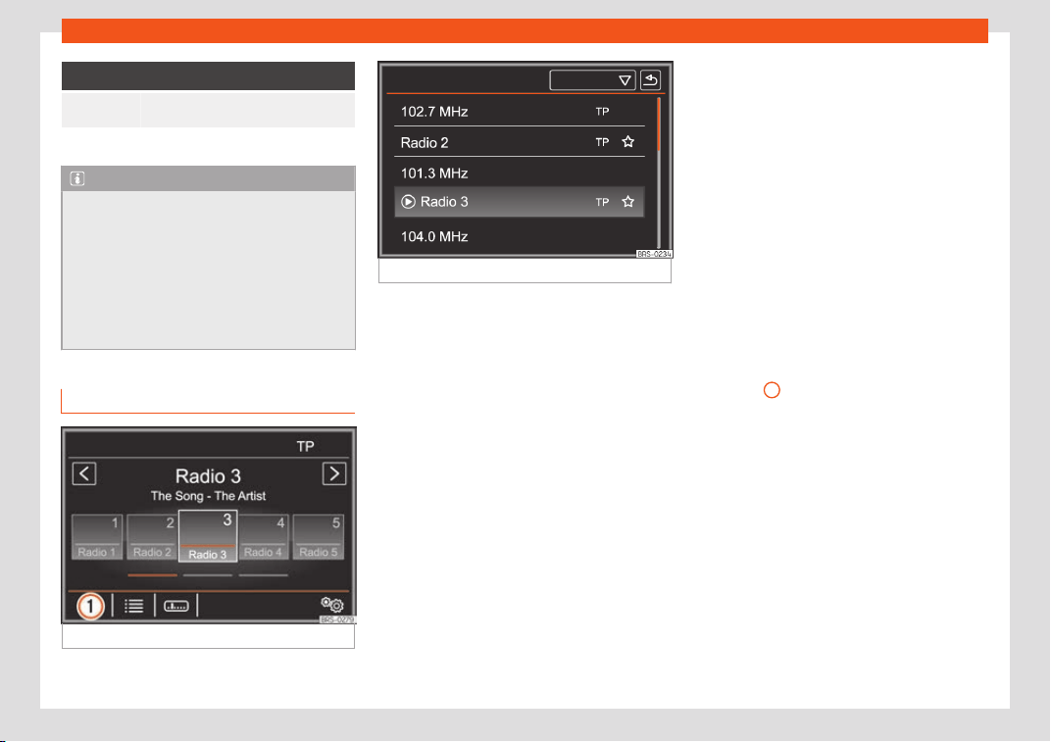The height and width of the screenshot is (742, 1051).
Task: Open the station list icon
Action: click(x=134, y=606)
